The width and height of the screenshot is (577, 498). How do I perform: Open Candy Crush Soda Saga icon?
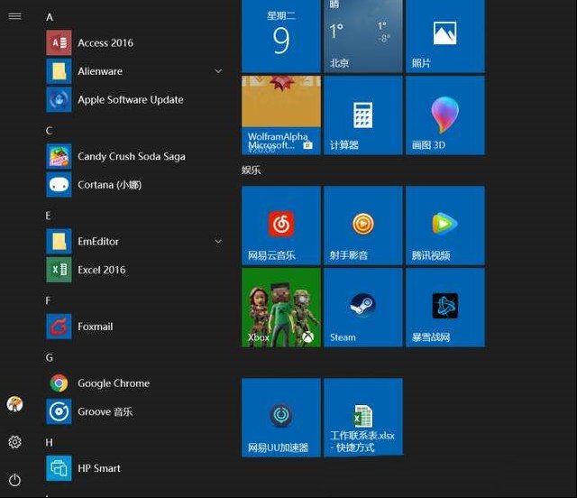tap(59, 156)
